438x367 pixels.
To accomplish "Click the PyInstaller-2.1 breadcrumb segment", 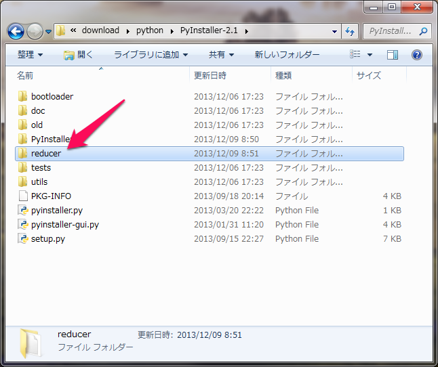I will [x=209, y=30].
